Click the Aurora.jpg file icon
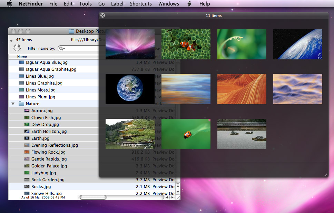This screenshot has width=334, height=213. [27, 111]
